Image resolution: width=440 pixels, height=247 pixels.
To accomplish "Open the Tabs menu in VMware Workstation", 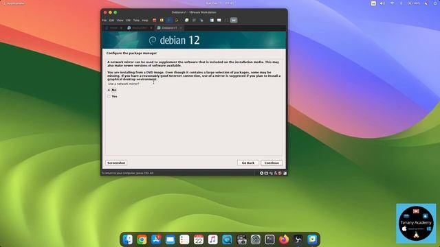I will pos(136,20).
